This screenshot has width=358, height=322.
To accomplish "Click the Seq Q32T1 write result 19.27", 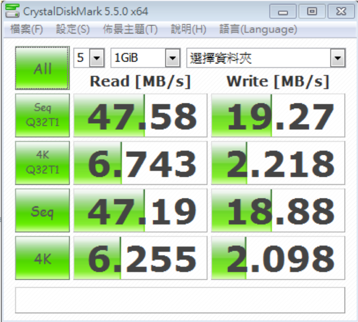I will 278,116.
